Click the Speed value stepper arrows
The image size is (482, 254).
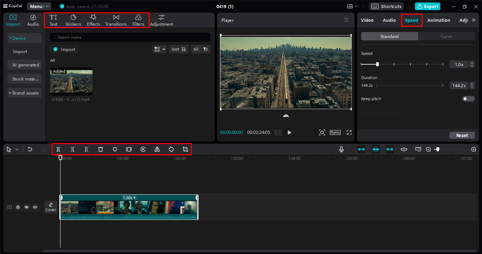pyautogui.click(x=472, y=65)
